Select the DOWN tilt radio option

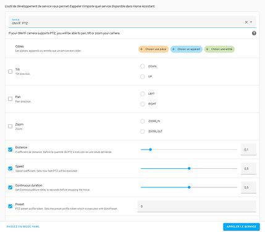pyautogui.click(x=143, y=66)
